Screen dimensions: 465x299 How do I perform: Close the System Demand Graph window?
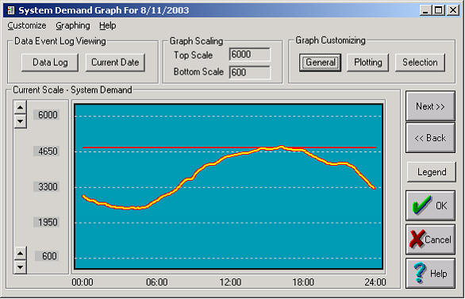click(x=453, y=10)
